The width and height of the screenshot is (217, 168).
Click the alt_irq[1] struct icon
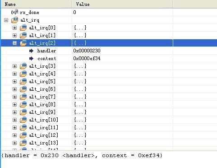pos(23,35)
